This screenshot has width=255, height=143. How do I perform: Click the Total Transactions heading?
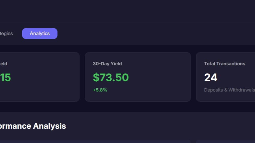225,64
